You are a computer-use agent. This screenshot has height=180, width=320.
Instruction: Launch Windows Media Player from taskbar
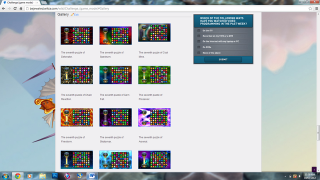tap(29, 176)
